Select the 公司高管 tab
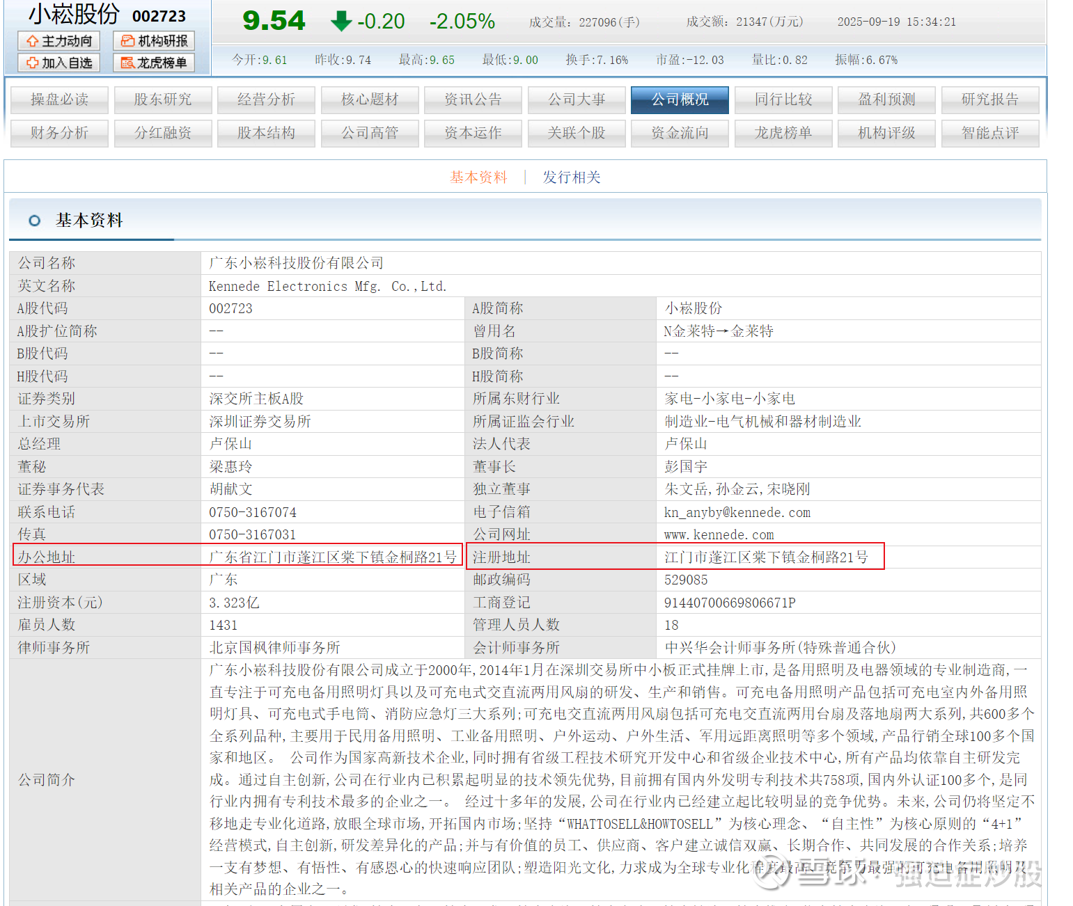This screenshot has height=906, width=1073. pos(370,133)
